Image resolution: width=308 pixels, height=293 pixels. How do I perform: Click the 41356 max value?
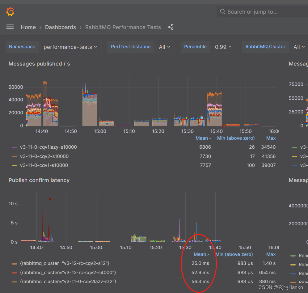click(268, 156)
